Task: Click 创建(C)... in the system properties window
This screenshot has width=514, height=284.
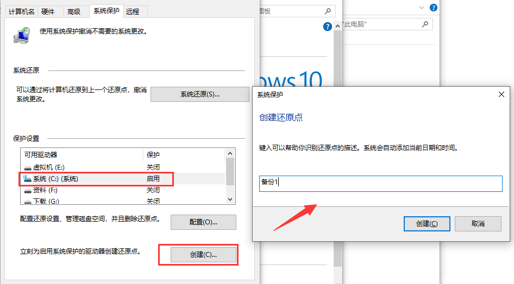Action: pos(203,255)
